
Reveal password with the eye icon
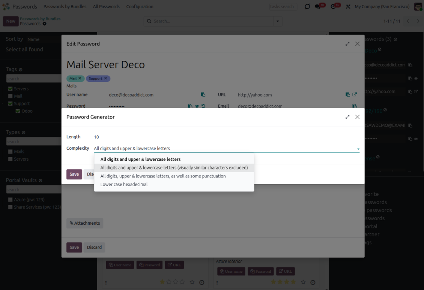coord(197,106)
